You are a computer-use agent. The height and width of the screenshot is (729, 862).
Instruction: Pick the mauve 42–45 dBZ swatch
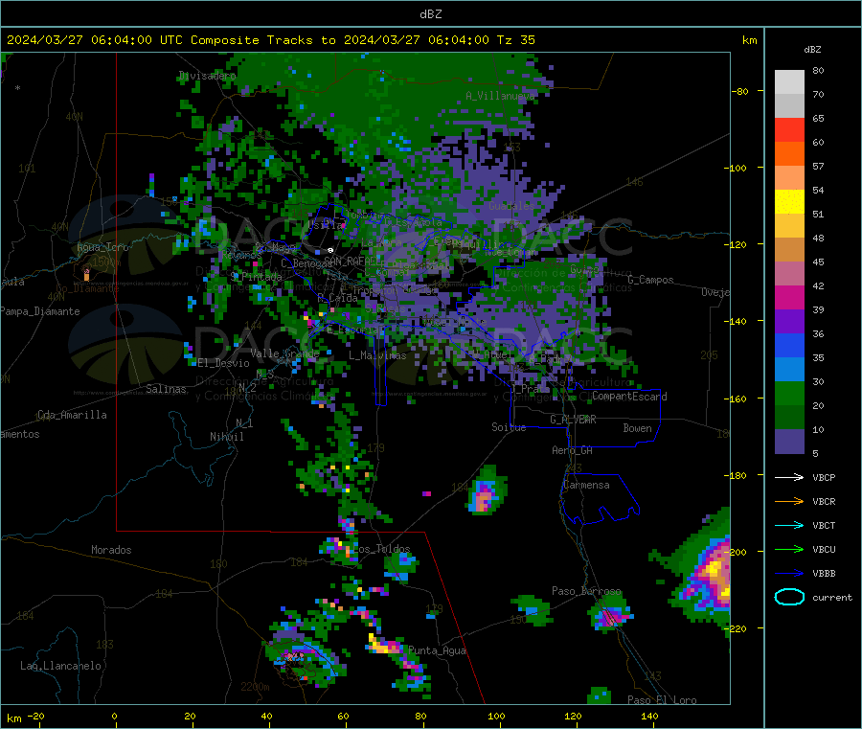point(789,274)
